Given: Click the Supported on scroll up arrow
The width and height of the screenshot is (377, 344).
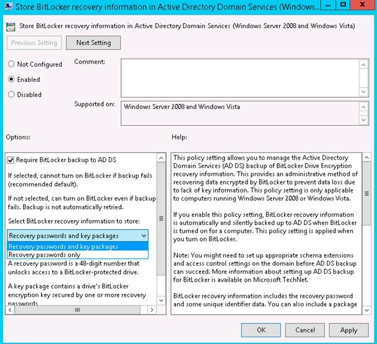Looking at the screenshot, I should pyautogui.click(x=364, y=107).
